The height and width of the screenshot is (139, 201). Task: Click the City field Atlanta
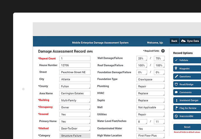pos(75,79)
